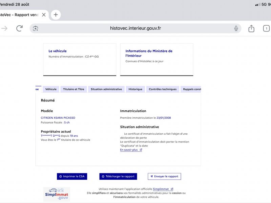
Task: Click the 19 ans ownership duration
Action: coord(74,136)
